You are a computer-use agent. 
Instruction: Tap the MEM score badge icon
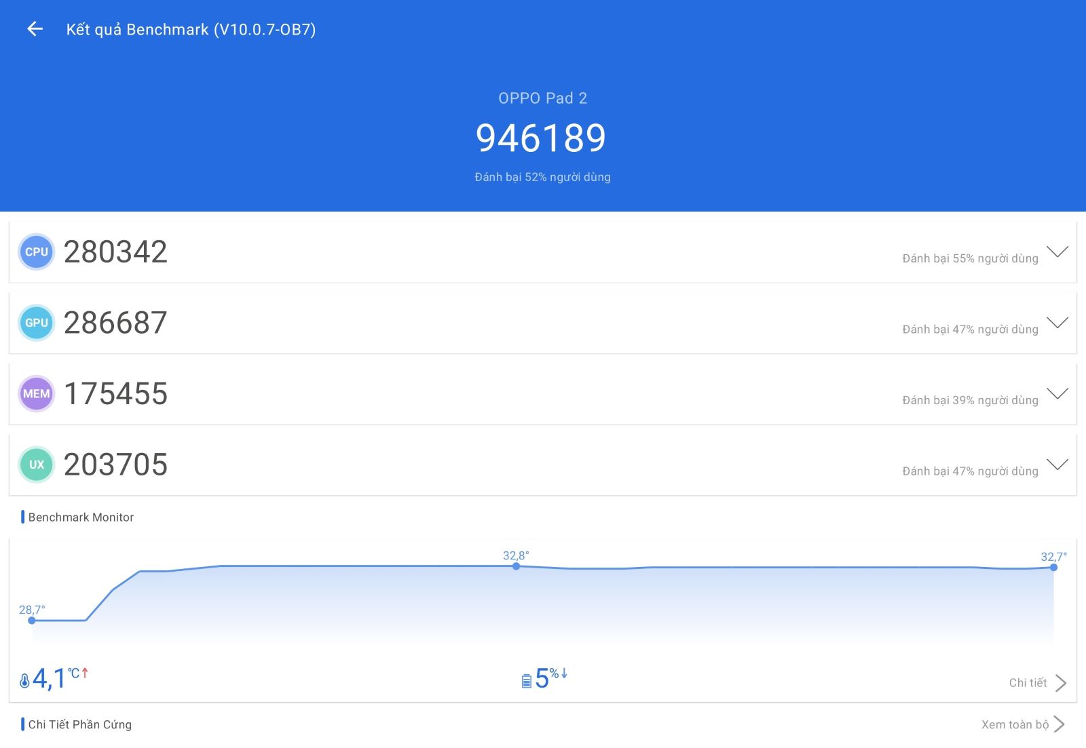36,394
